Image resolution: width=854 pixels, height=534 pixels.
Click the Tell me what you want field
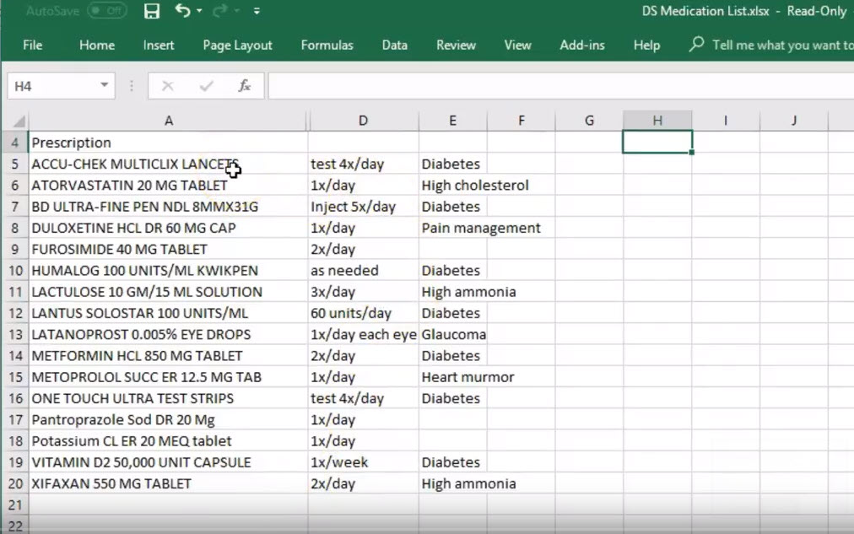coord(782,46)
